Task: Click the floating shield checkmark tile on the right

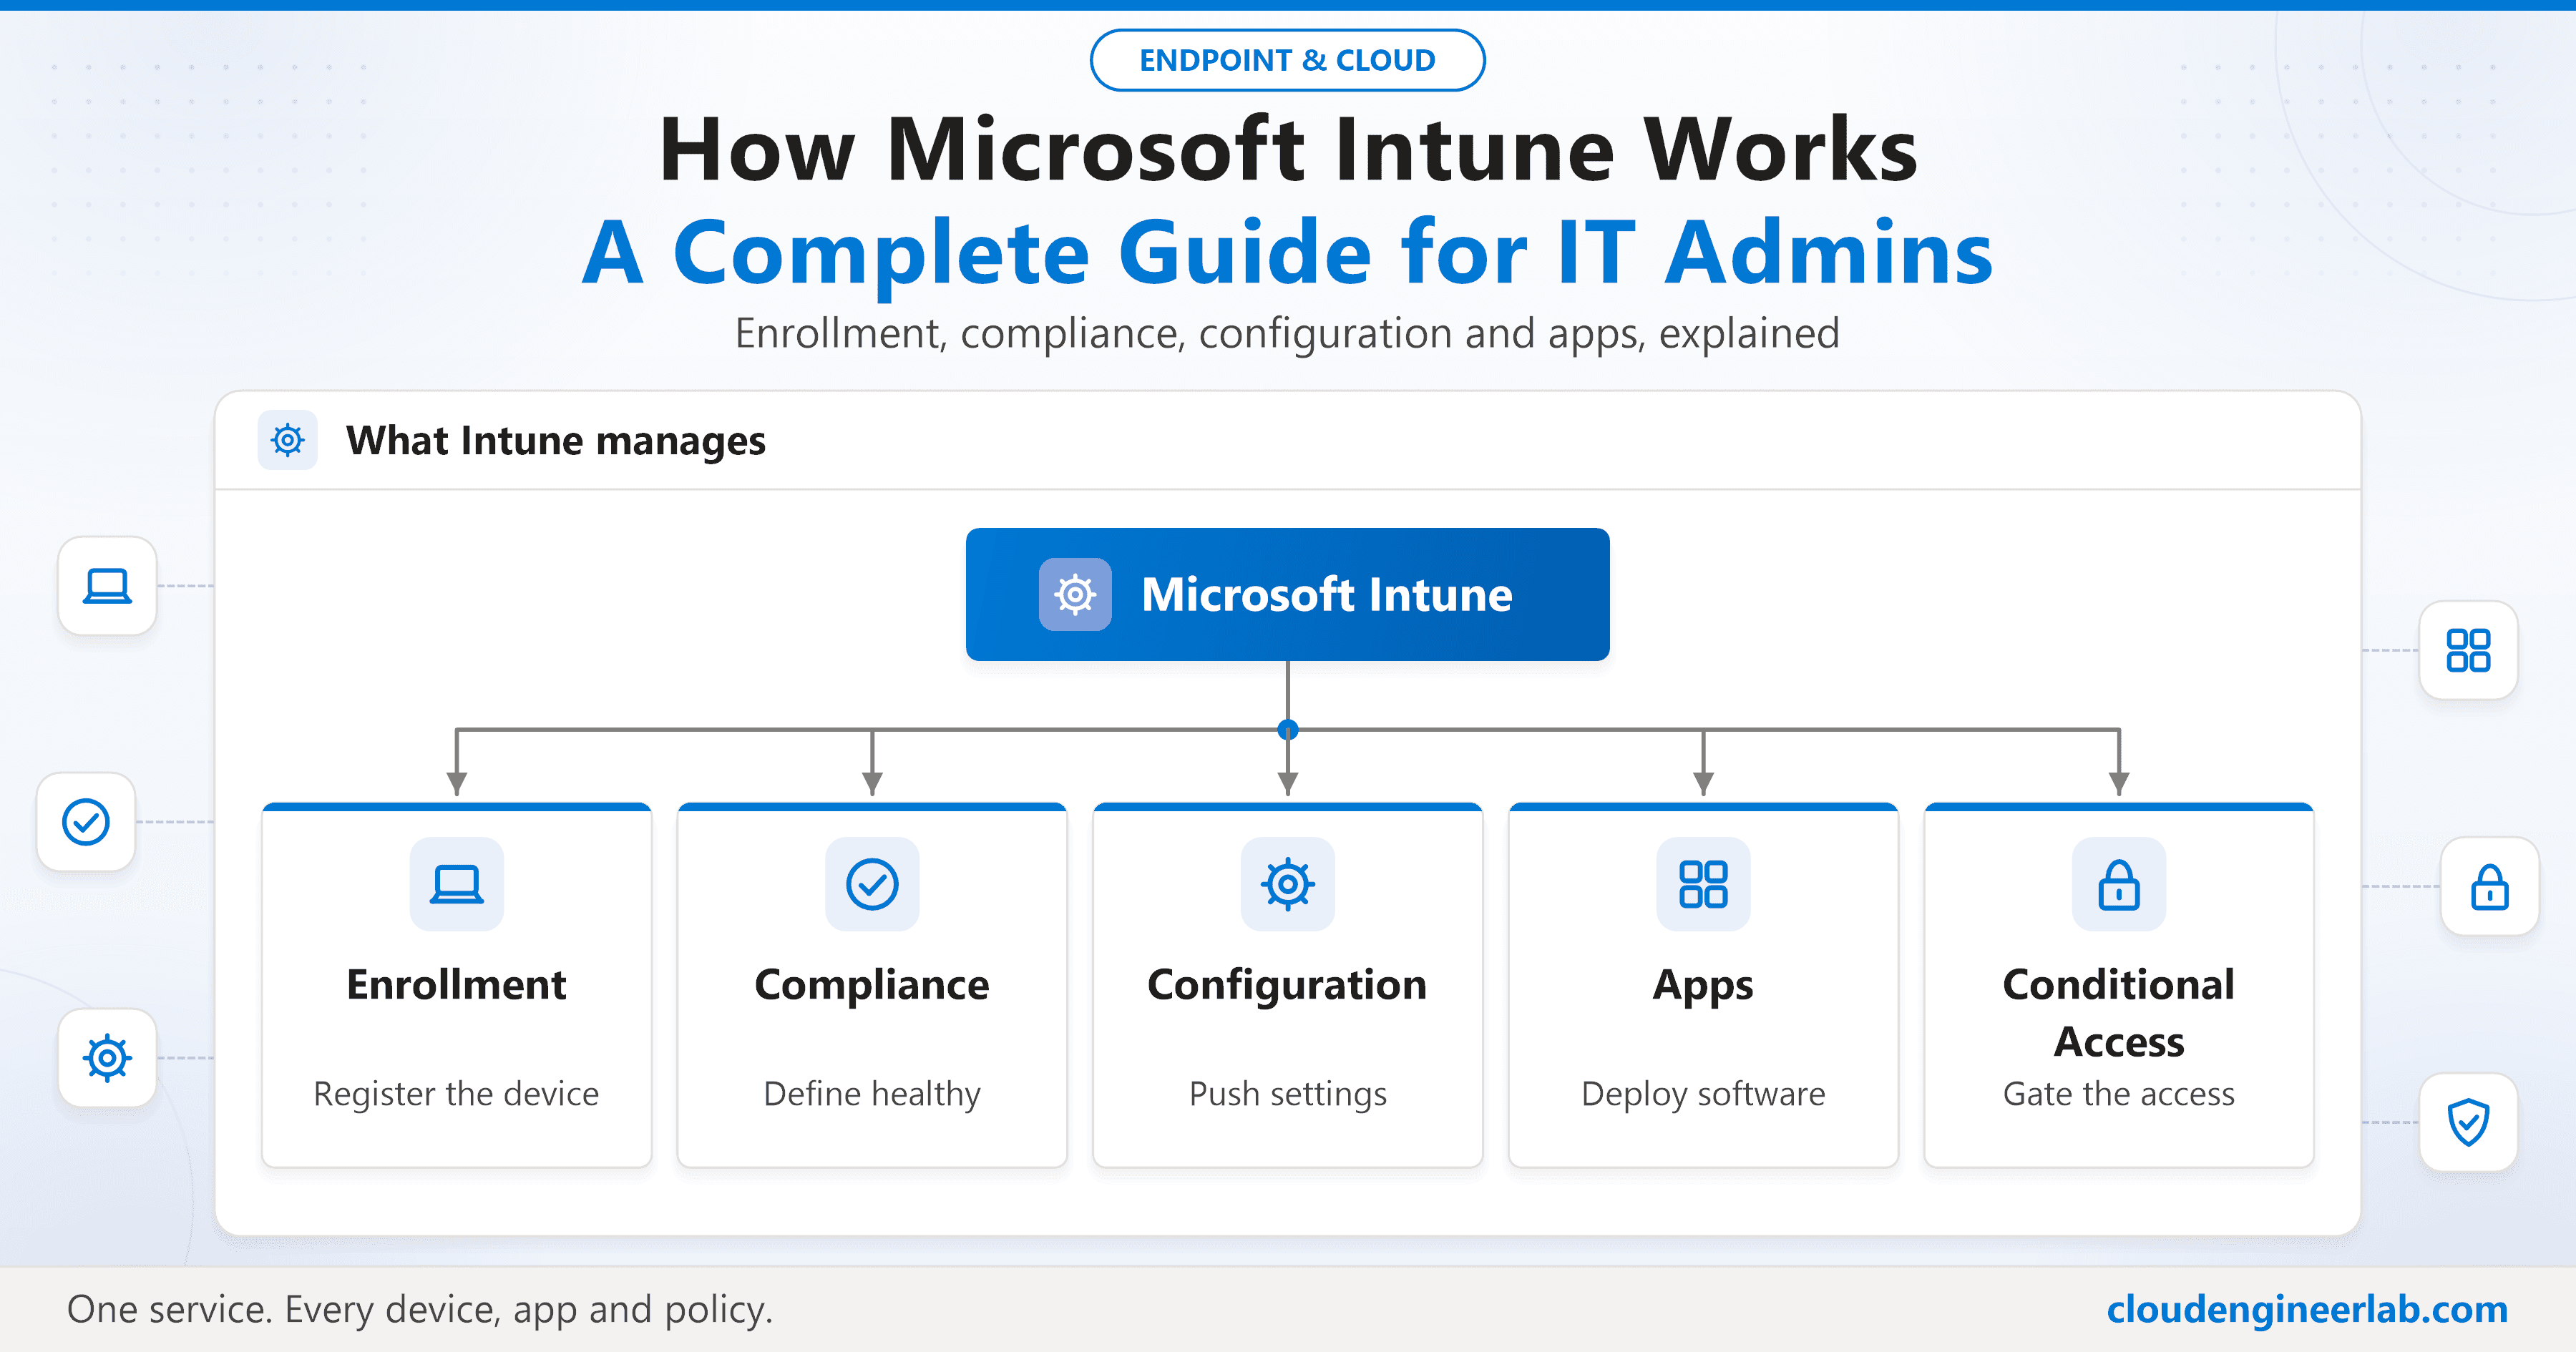Action: 2468,1122
